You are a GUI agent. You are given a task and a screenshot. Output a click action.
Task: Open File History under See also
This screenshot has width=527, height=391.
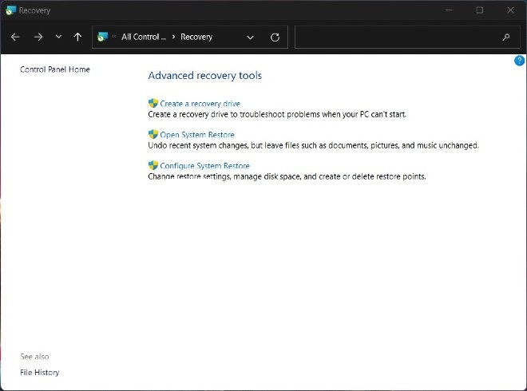click(x=40, y=373)
